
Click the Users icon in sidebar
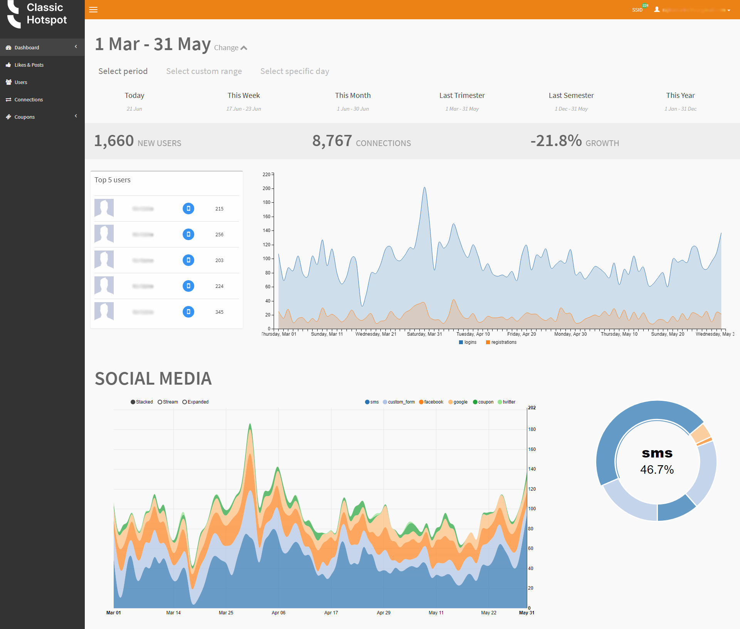pos(9,82)
